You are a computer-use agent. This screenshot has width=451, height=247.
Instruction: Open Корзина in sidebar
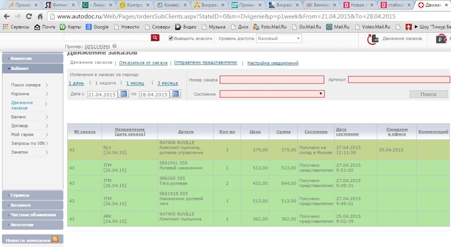29,94
